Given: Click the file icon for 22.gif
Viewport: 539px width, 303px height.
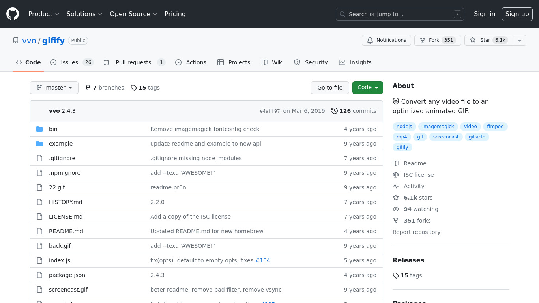Looking at the screenshot, I should [39, 187].
